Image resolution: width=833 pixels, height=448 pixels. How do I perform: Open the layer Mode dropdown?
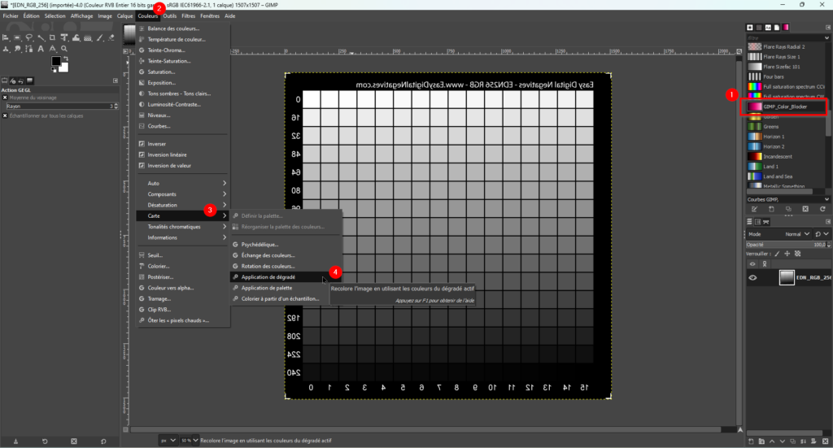click(778, 234)
